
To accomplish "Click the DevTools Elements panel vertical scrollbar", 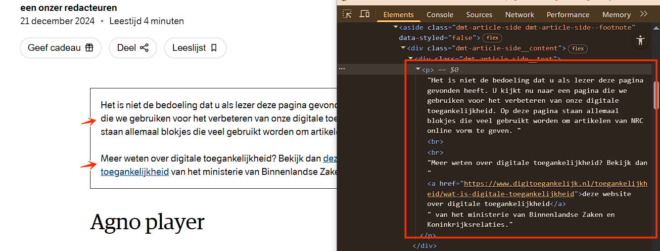I will pyautogui.click(x=657, y=94).
